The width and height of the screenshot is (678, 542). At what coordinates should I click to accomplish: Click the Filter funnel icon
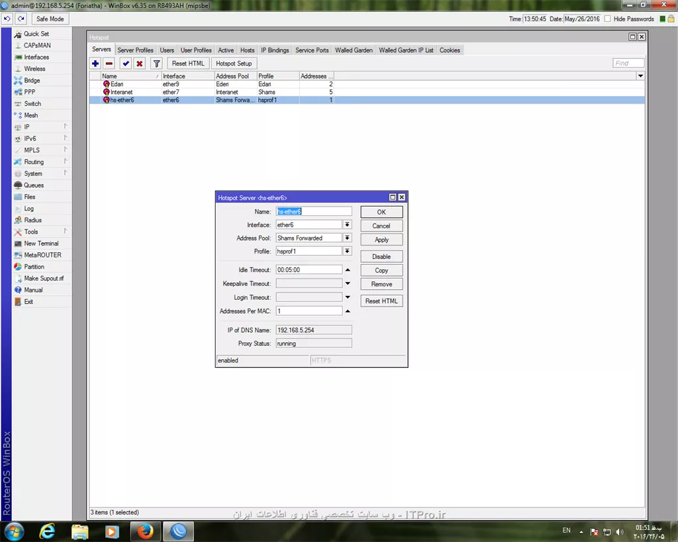pos(156,64)
